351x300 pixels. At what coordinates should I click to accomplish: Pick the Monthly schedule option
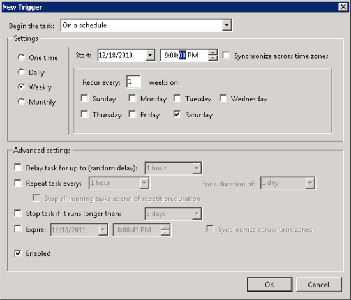[21, 101]
